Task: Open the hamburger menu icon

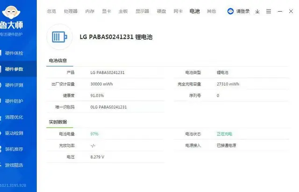Action: (x=269, y=11)
